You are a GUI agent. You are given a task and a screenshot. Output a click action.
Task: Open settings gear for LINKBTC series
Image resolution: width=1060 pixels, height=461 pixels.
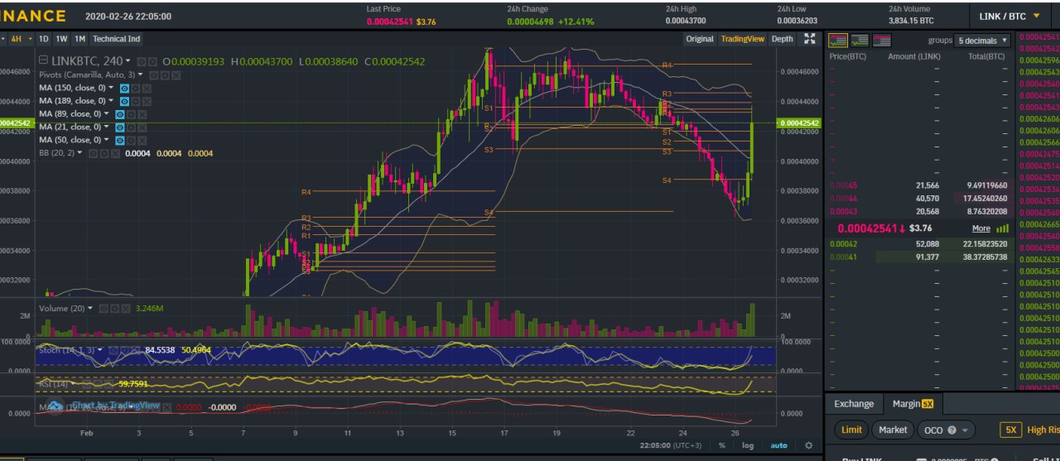[x=152, y=61]
